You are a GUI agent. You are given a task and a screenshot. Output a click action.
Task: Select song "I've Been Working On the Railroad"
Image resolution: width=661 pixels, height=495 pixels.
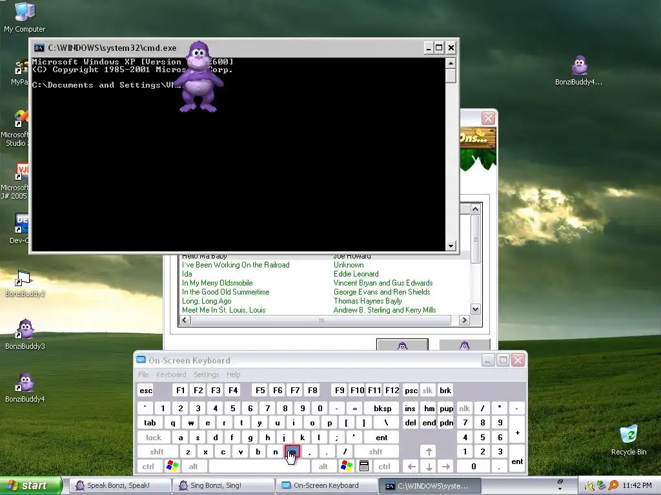[x=236, y=265]
